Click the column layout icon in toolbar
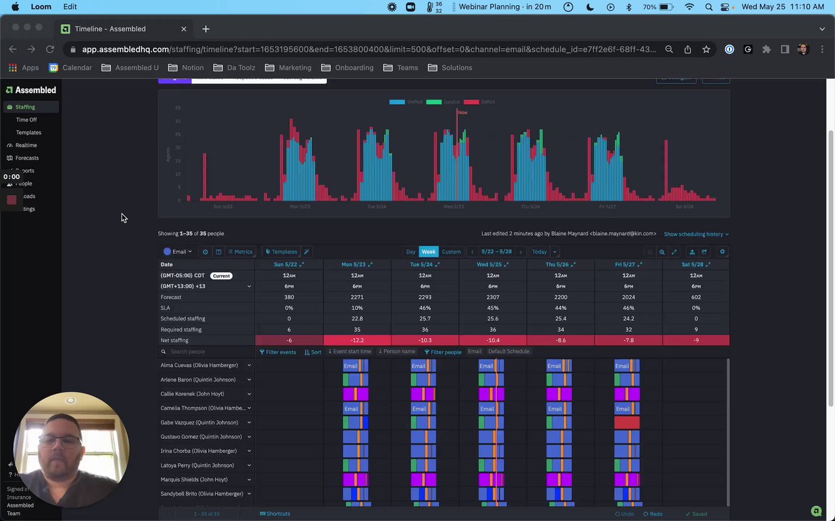The height and width of the screenshot is (521, 835). (x=219, y=252)
